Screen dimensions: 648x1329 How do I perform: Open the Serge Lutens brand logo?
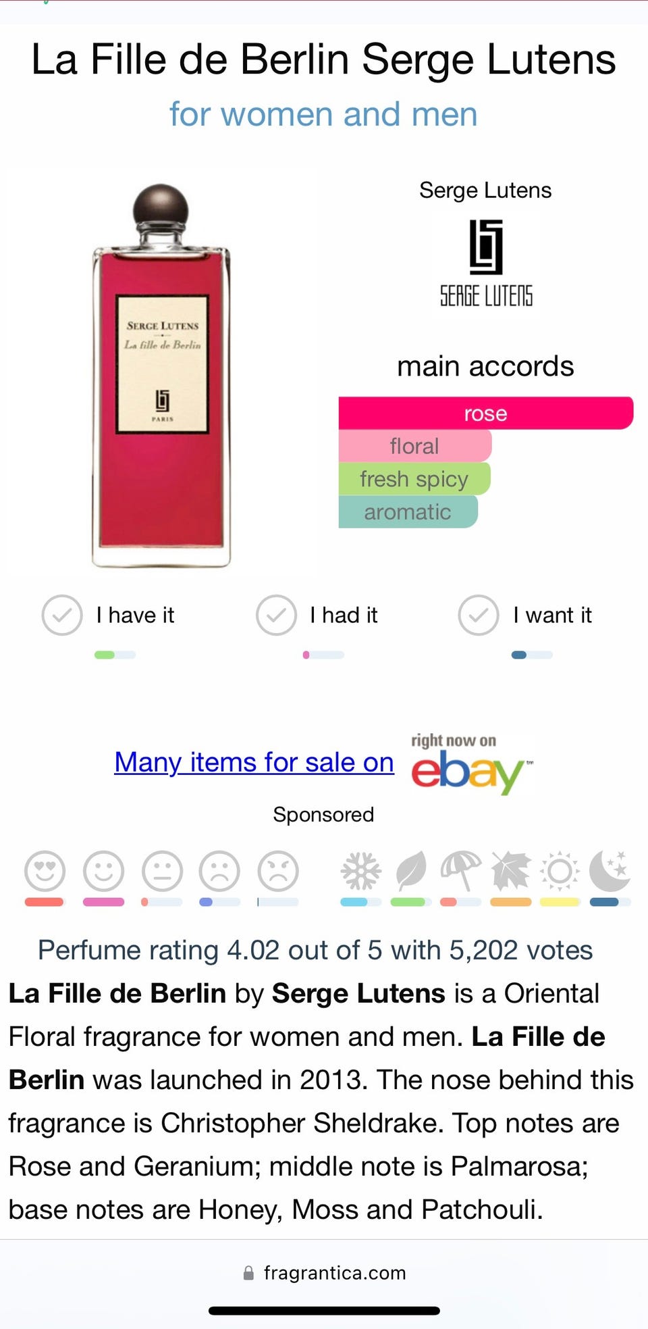tap(486, 263)
